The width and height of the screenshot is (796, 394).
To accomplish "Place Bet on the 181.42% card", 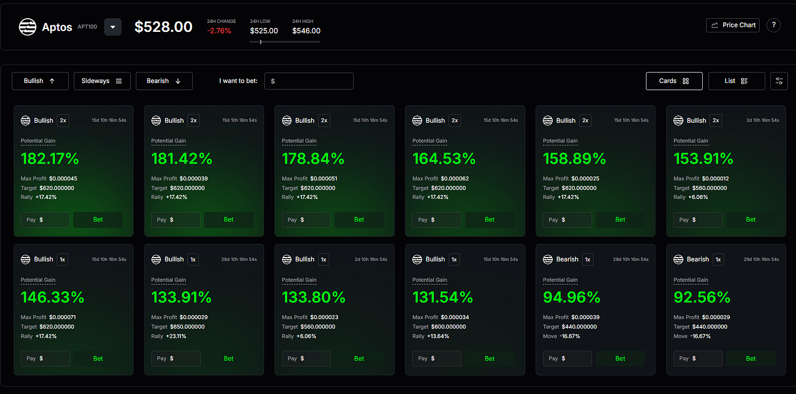I will tap(229, 219).
